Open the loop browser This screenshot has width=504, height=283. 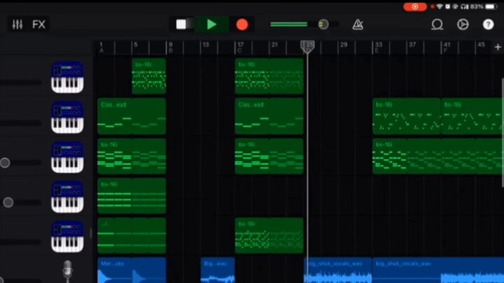click(437, 24)
